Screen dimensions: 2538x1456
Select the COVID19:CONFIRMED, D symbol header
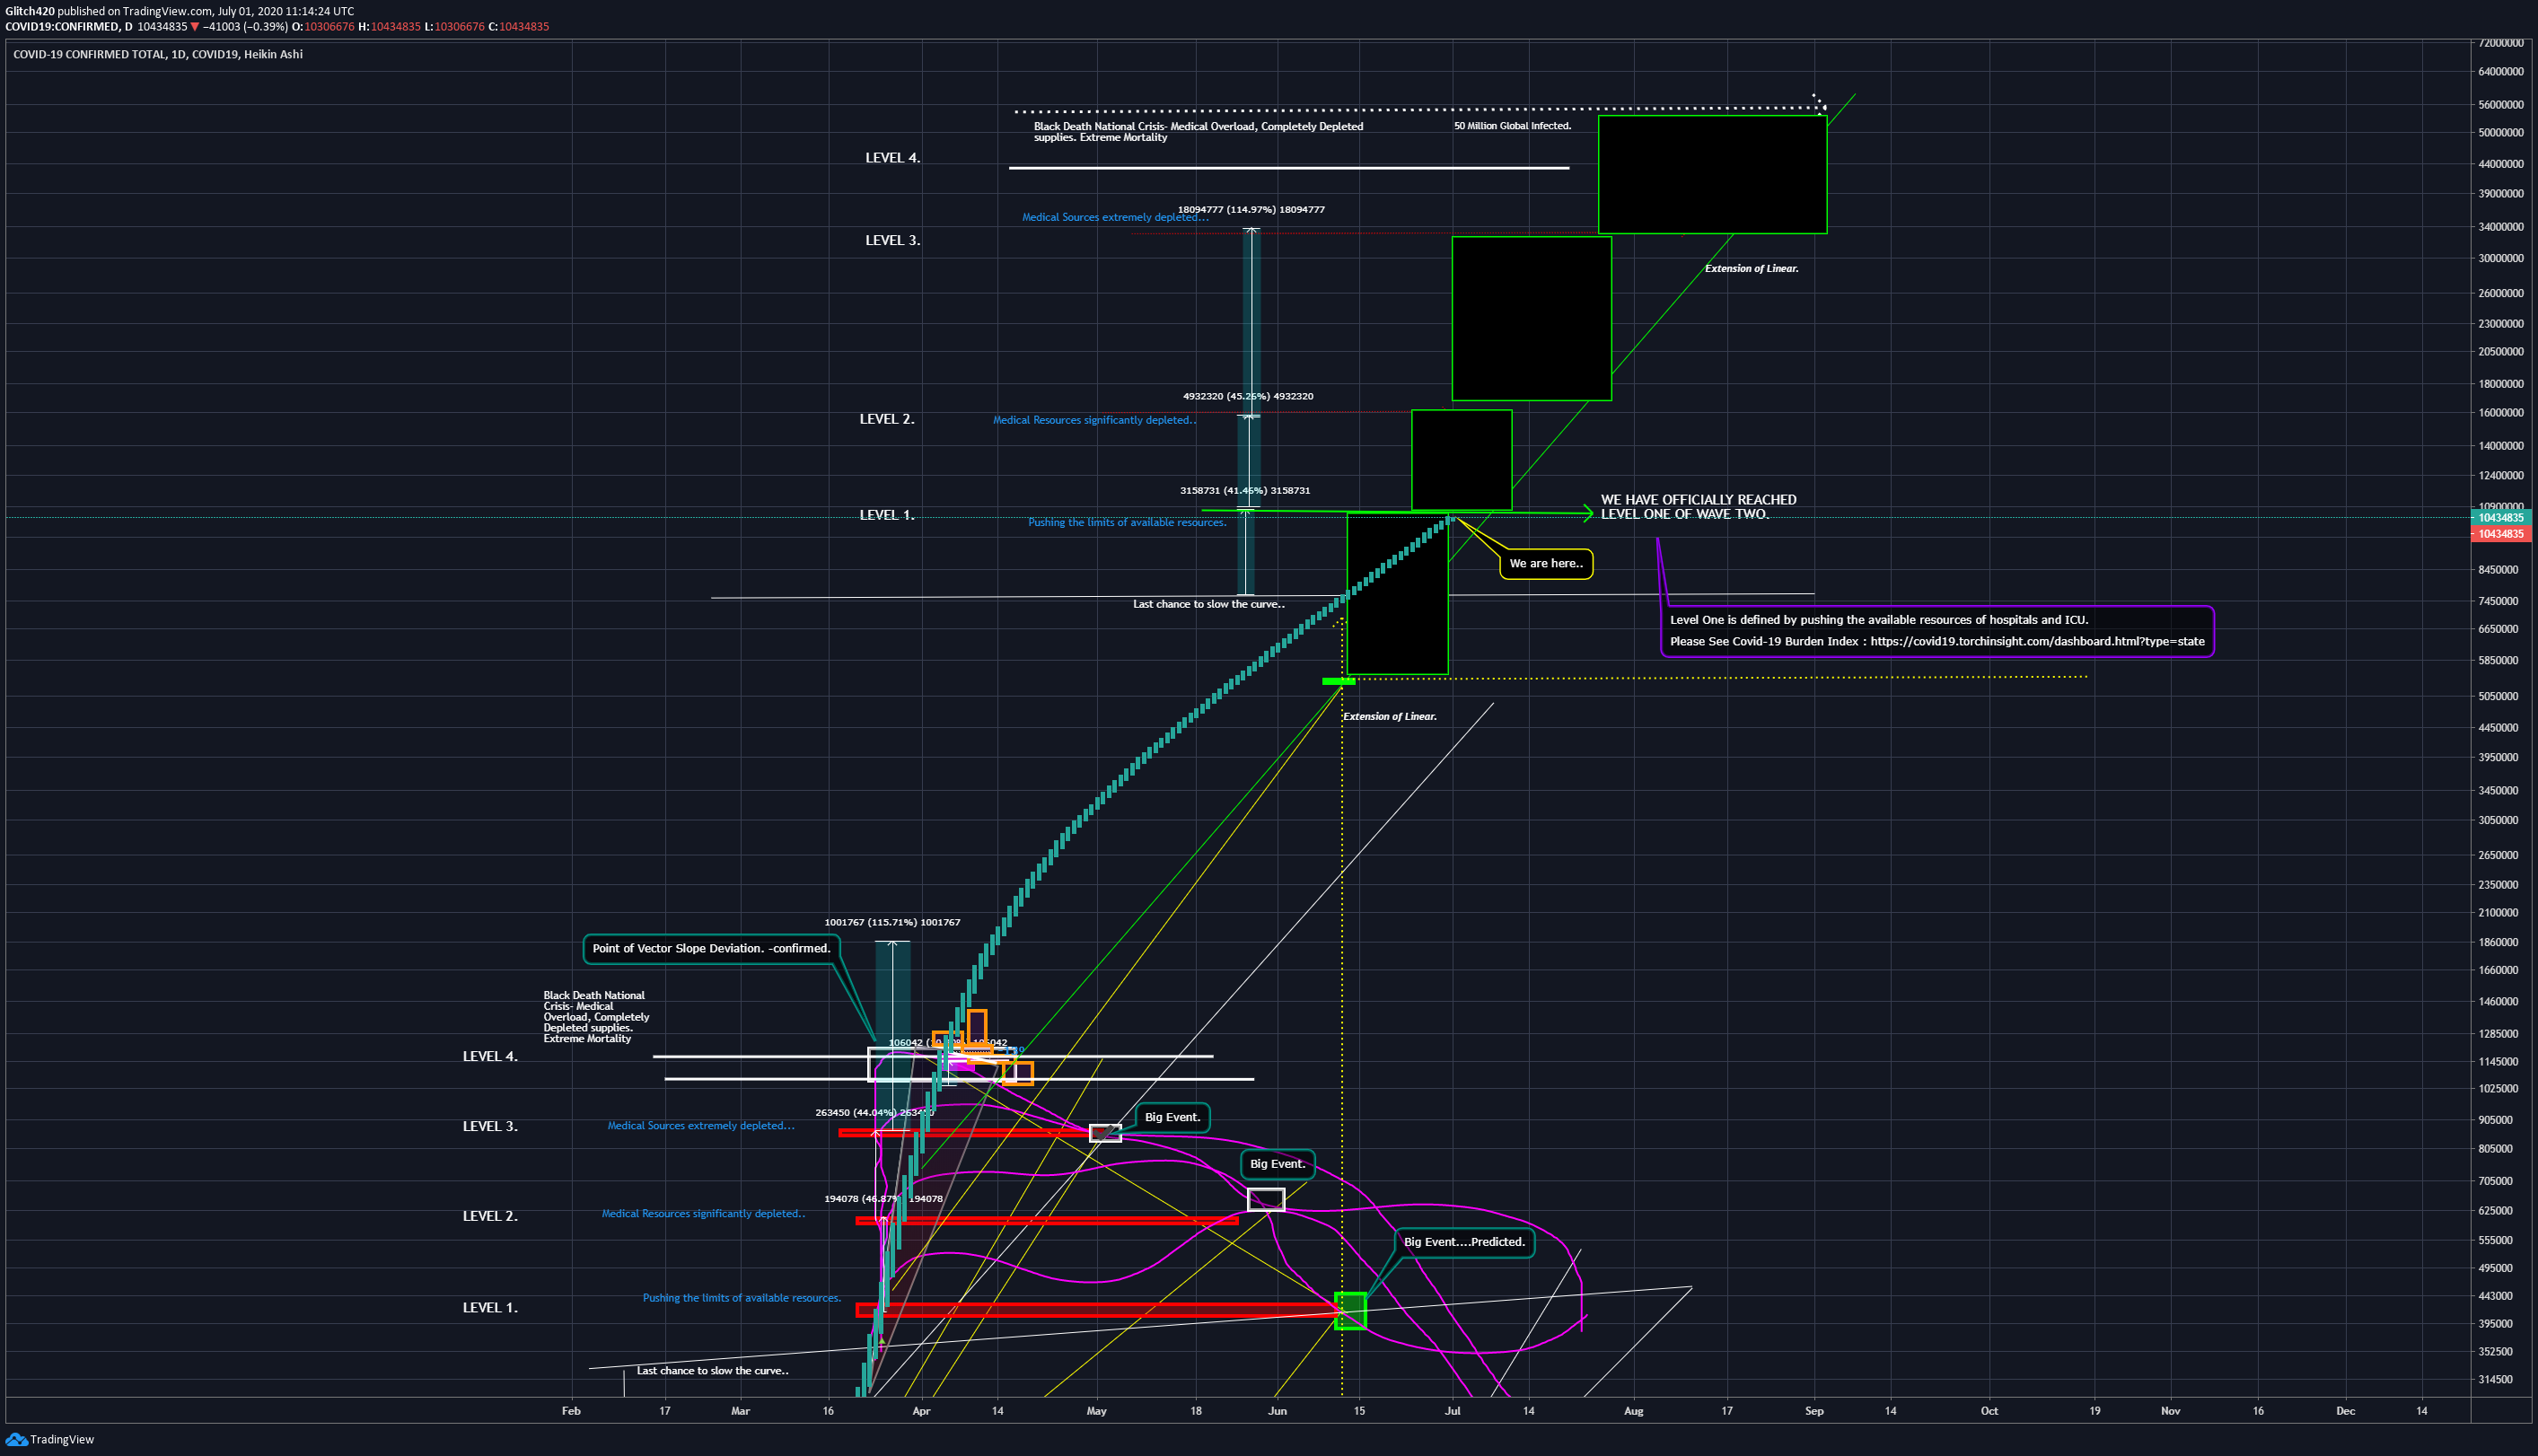(x=69, y=27)
